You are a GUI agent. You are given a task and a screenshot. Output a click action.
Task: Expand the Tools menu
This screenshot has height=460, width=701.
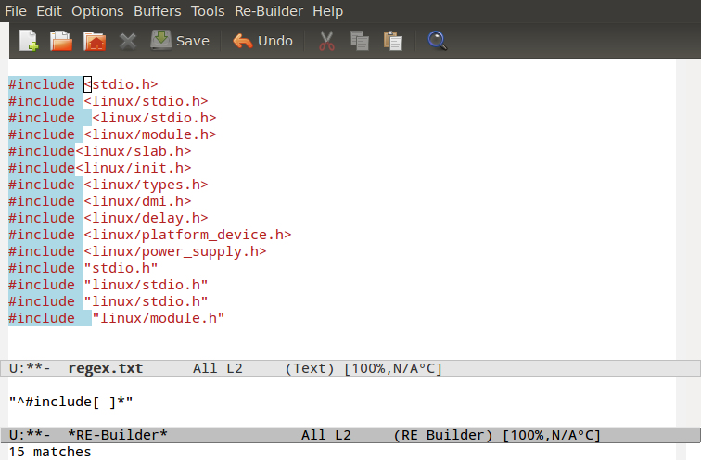(x=208, y=11)
